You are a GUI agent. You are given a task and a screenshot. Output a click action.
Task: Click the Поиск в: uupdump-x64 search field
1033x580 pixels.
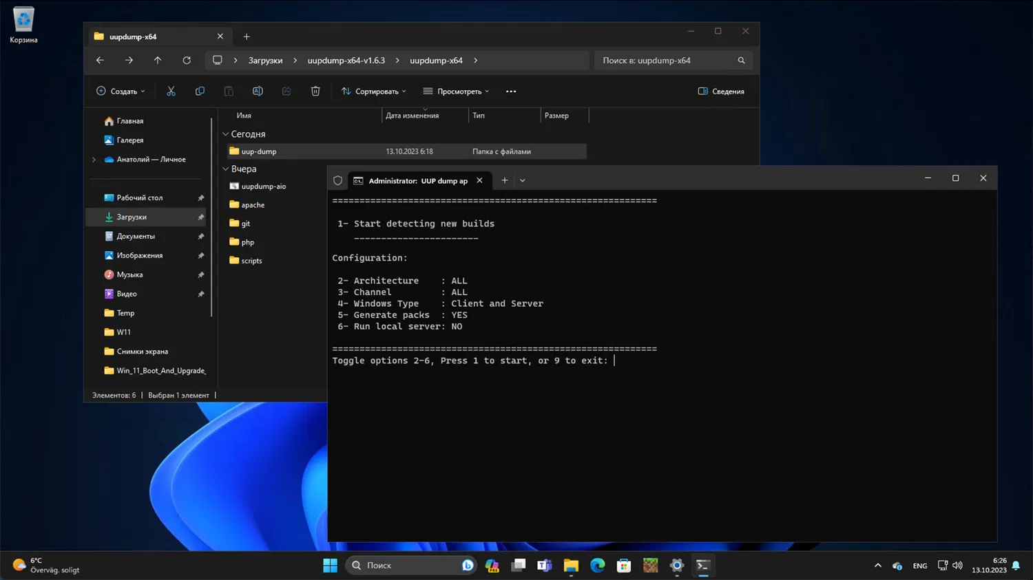pyautogui.click(x=665, y=61)
